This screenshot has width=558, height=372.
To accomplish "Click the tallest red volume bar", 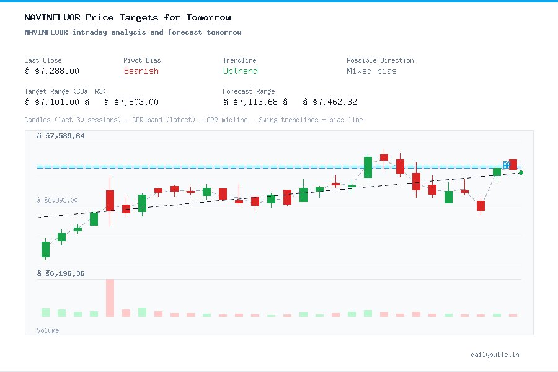I will click(110, 298).
